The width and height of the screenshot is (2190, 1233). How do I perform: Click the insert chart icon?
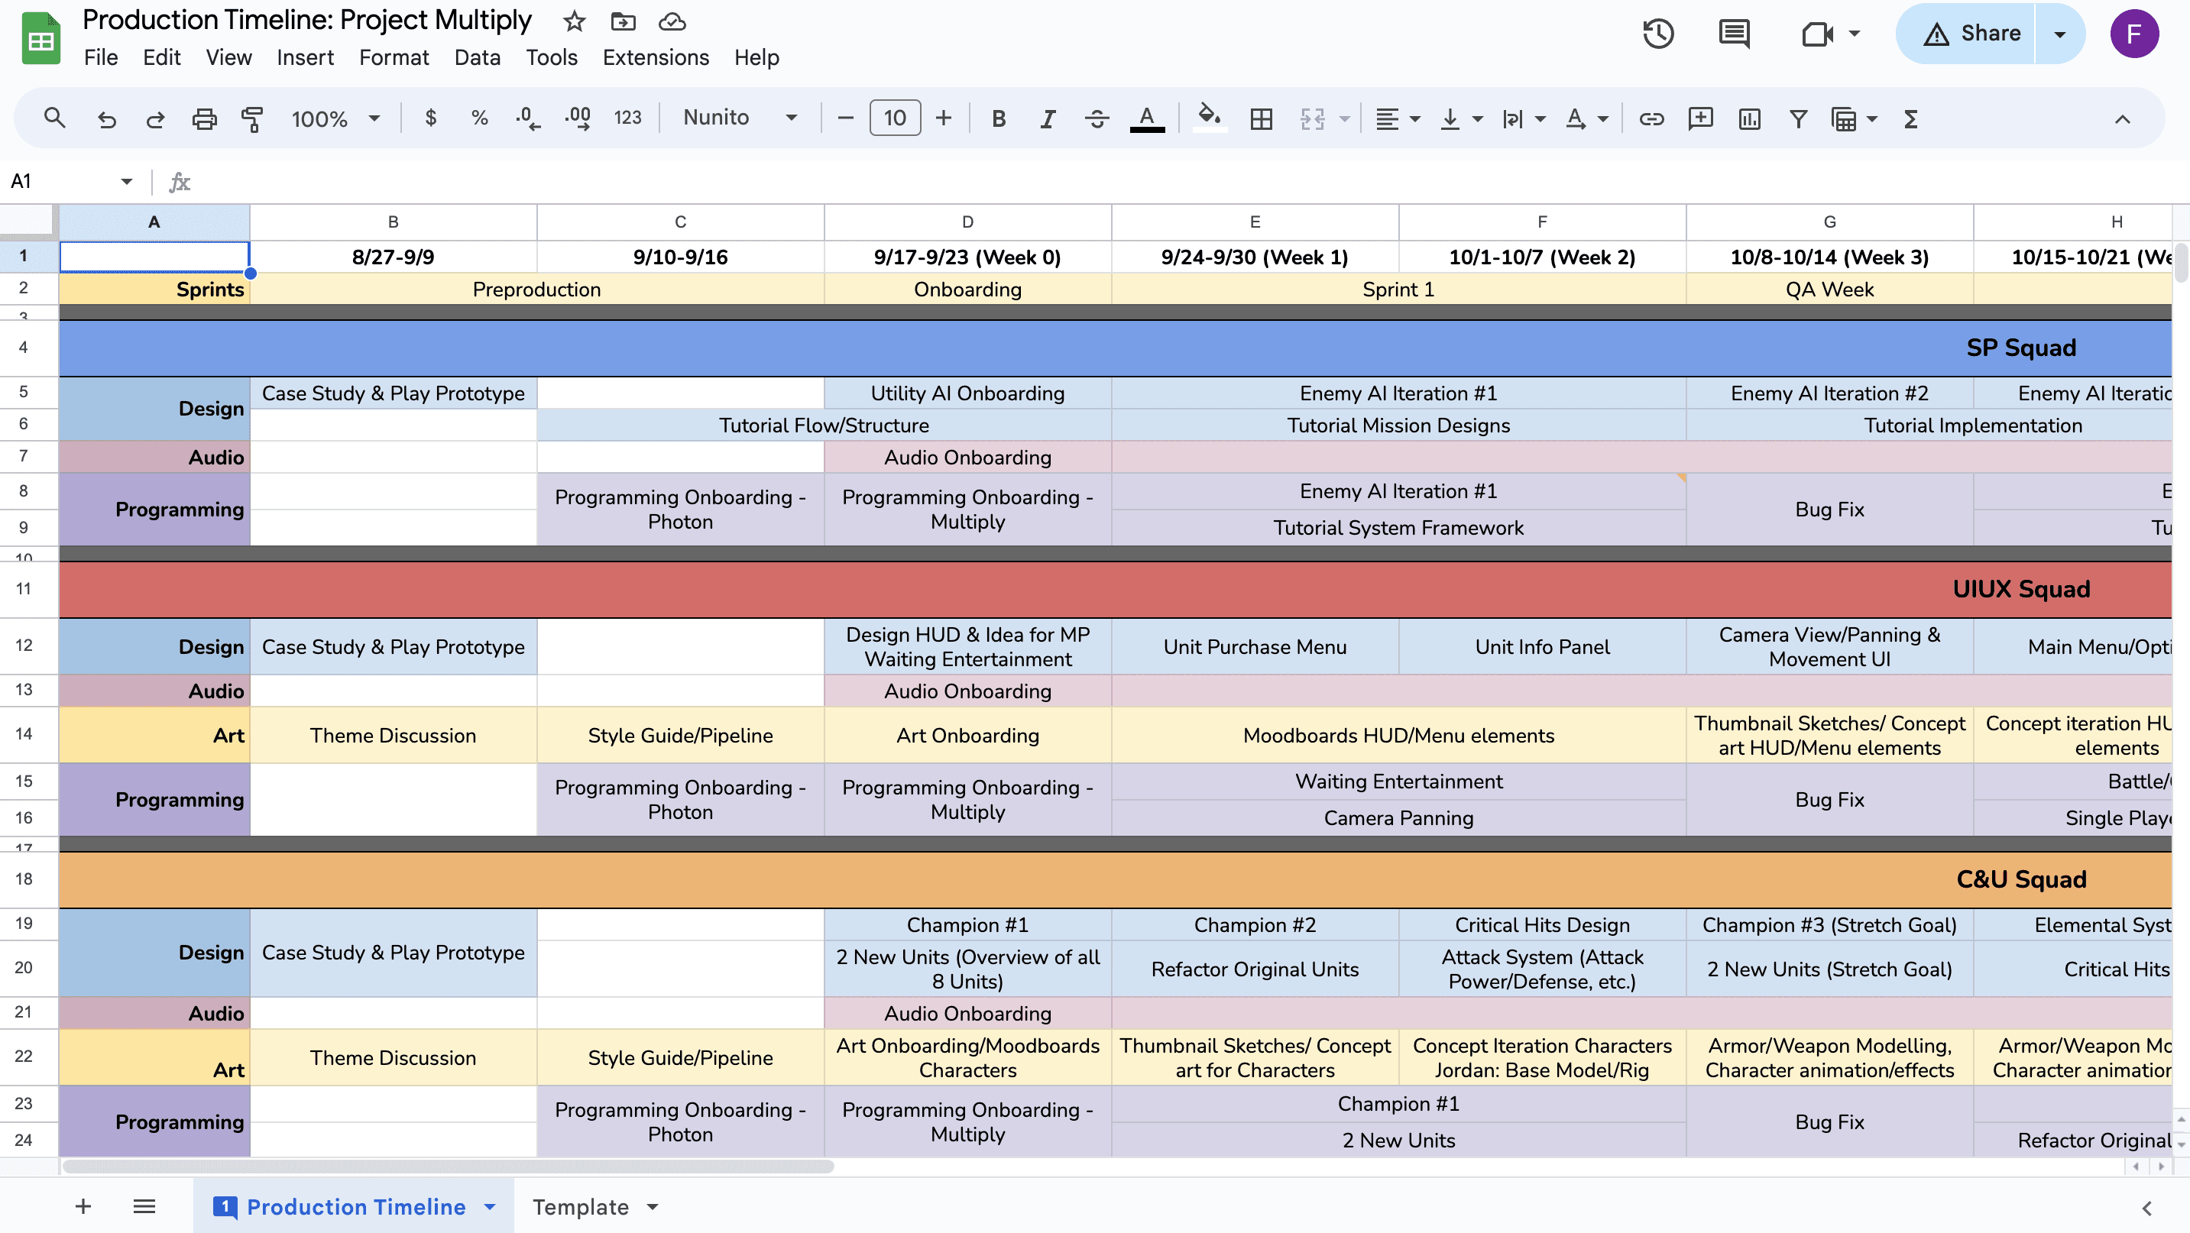(x=1750, y=118)
